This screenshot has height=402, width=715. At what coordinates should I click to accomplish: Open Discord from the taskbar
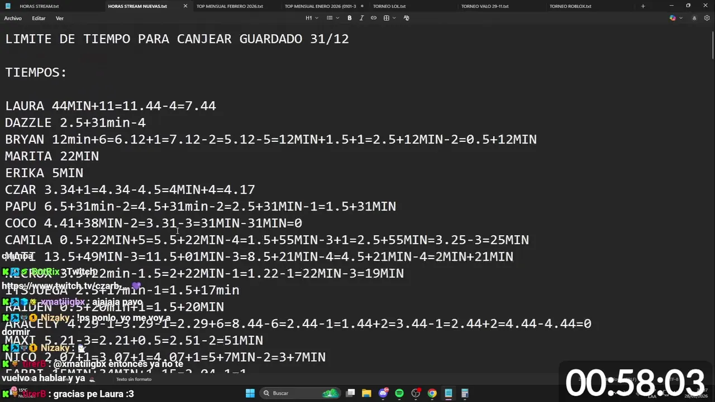pyautogui.click(x=383, y=393)
